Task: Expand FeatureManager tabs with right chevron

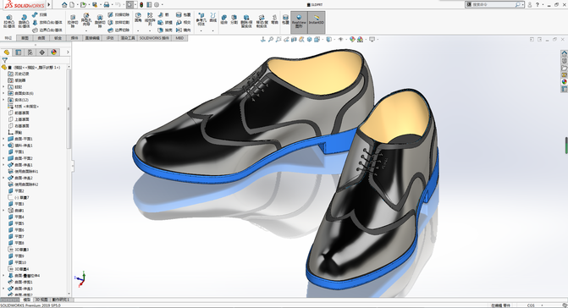Action: [68, 52]
